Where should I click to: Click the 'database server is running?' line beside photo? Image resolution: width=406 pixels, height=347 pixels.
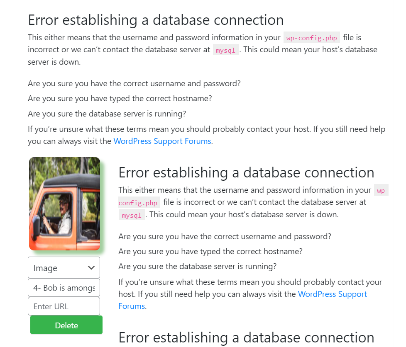click(x=197, y=266)
